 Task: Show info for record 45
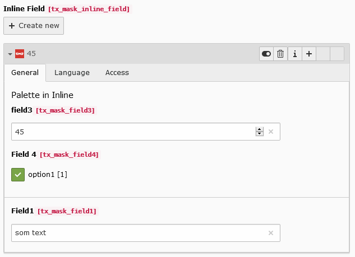click(294, 54)
